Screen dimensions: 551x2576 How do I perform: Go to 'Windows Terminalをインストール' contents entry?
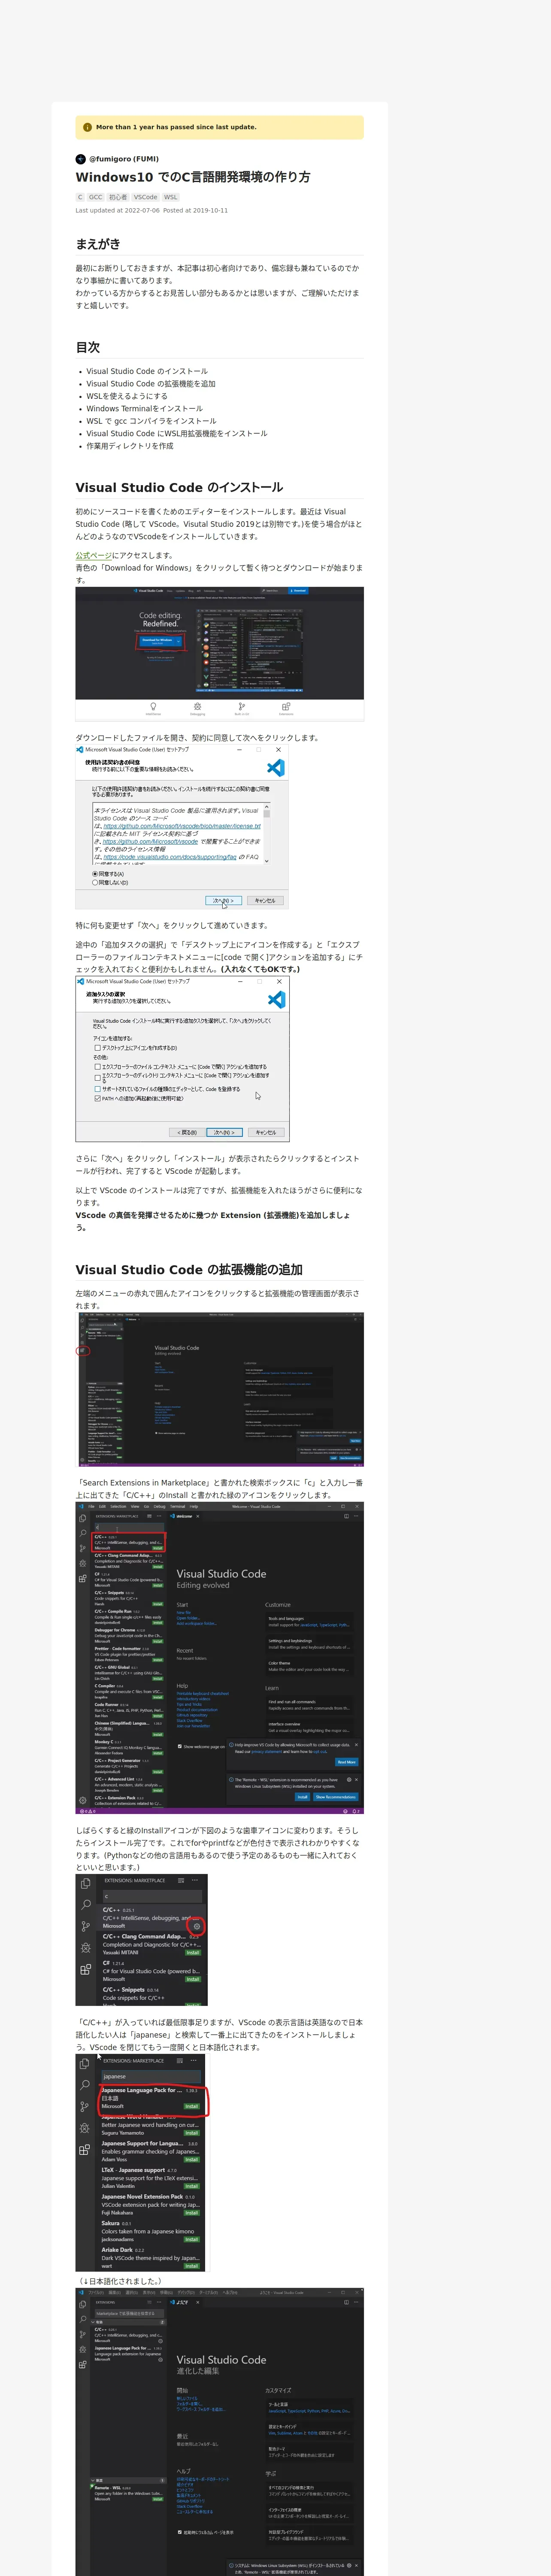coord(144,409)
